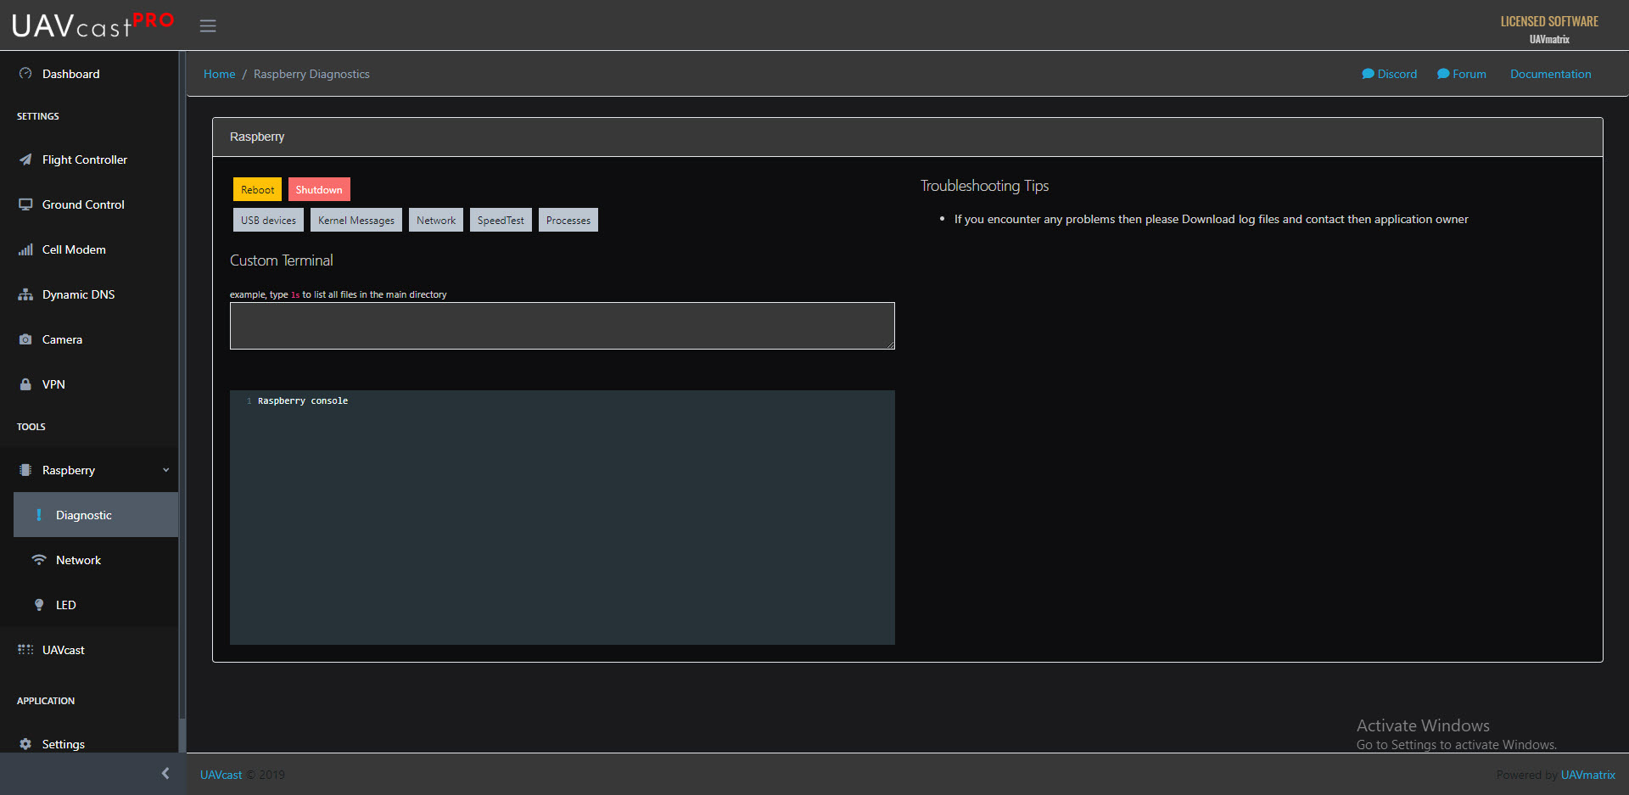The height and width of the screenshot is (795, 1629).
Task: Click the UAVcast footer link
Action: 221,775
